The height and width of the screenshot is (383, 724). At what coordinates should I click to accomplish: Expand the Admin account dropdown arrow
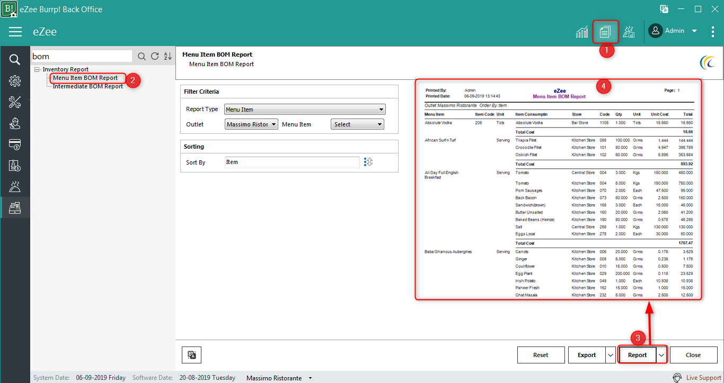(x=694, y=31)
